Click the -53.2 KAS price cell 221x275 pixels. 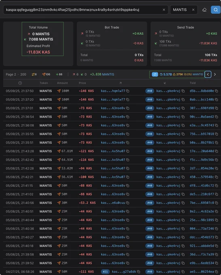point(87,203)
